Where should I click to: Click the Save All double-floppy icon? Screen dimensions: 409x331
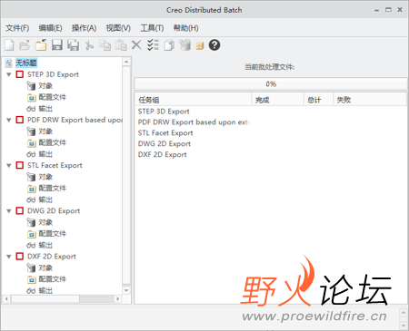(73, 45)
